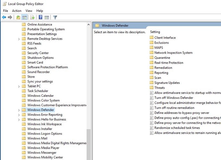Click the Client Interface folder icon

coord(151,37)
